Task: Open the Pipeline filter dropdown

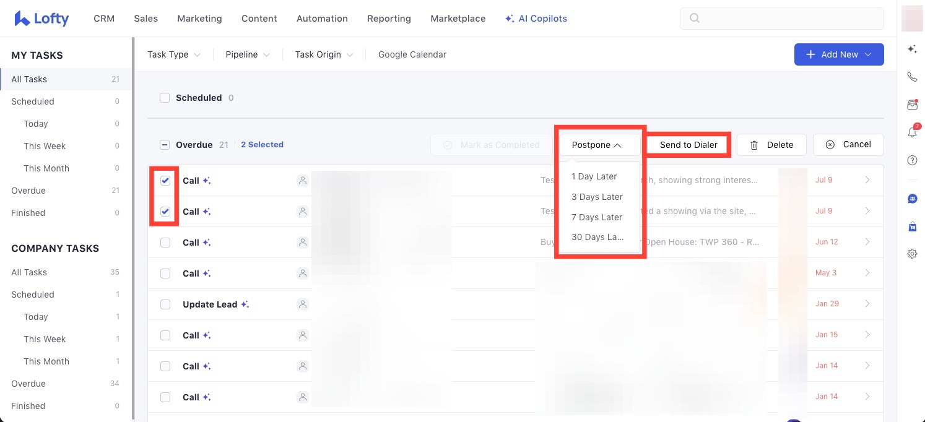Action: click(x=248, y=54)
